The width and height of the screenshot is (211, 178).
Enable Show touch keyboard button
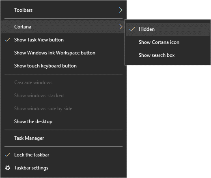(63, 66)
